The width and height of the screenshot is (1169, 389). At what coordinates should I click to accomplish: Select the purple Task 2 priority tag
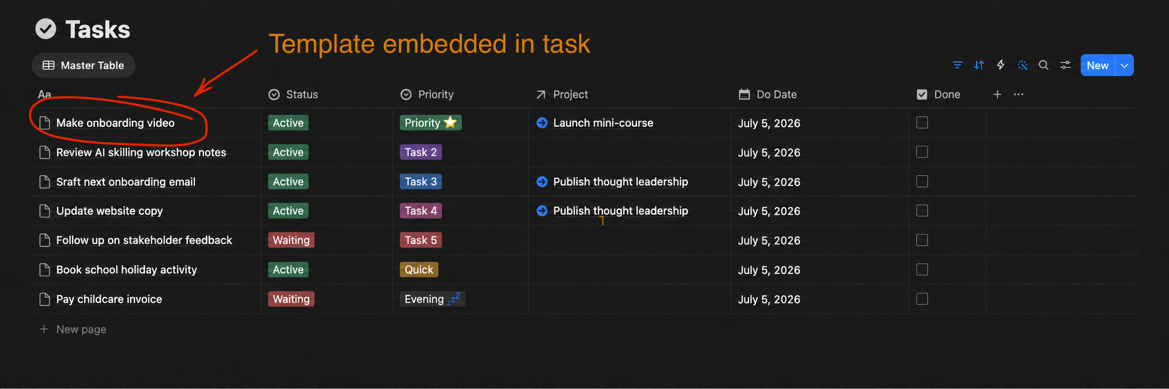point(421,152)
